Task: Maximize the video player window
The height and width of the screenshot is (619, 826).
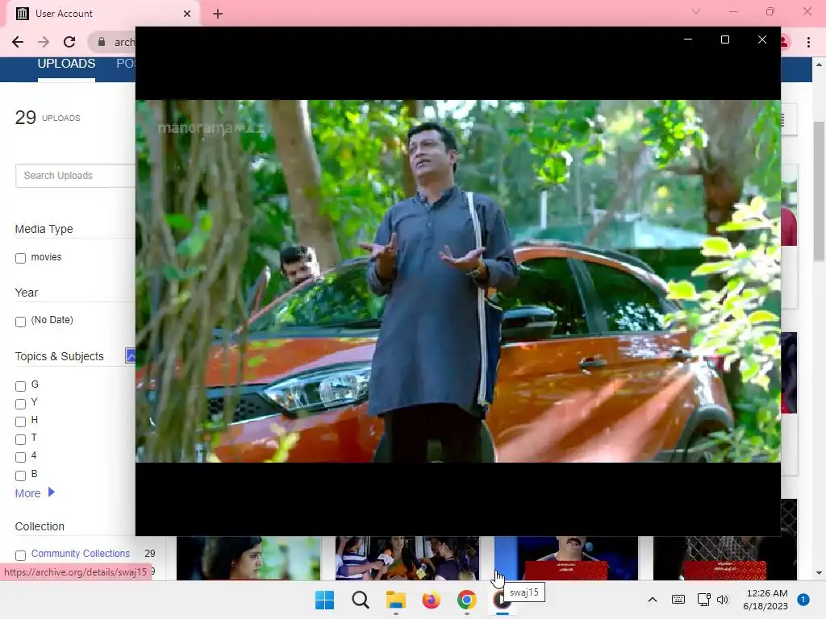Action: pos(725,39)
